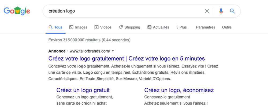This screenshot has width=268, height=107.
Task: Start voice search with the microphone icon
Action: [221, 11]
